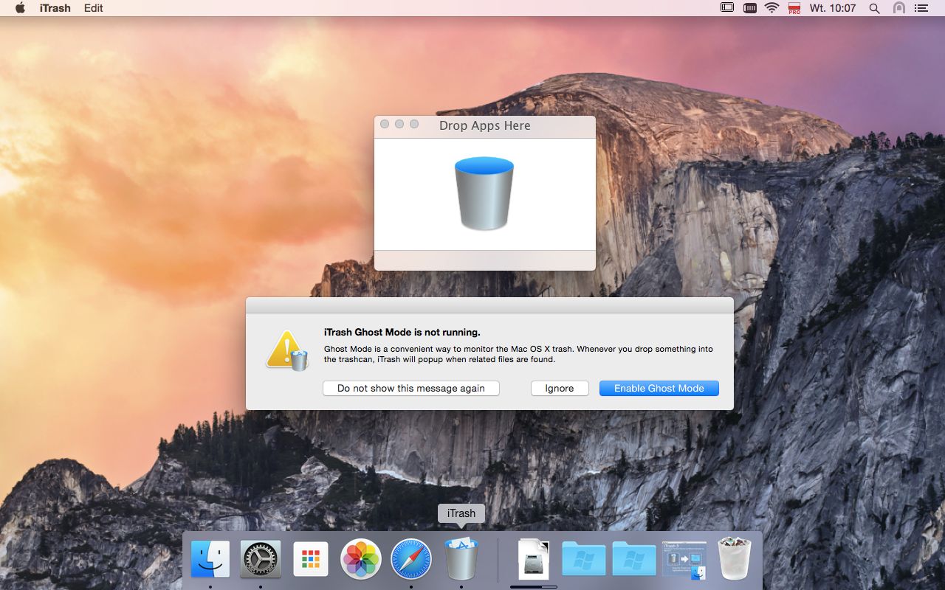Click the Drop Apps Here window title
Screen dimensions: 945x590
pyautogui.click(x=485, y=125)
